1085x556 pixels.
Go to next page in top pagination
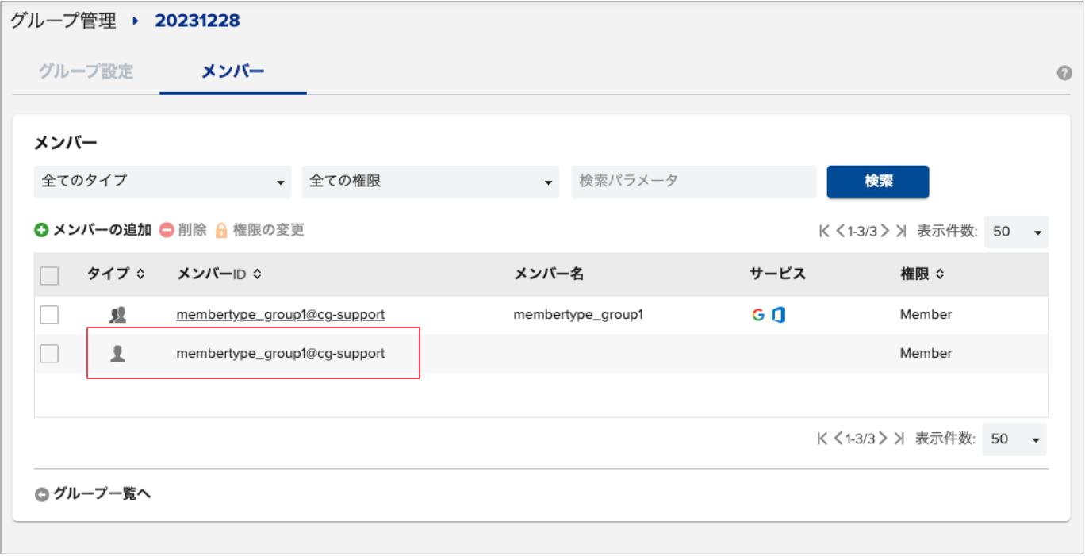tap(884, 232)
